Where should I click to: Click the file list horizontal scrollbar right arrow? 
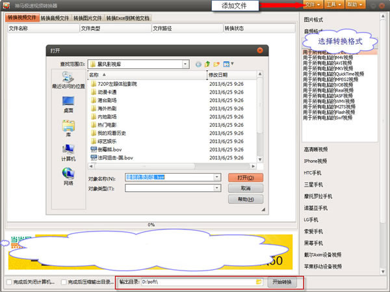[253, 166]
